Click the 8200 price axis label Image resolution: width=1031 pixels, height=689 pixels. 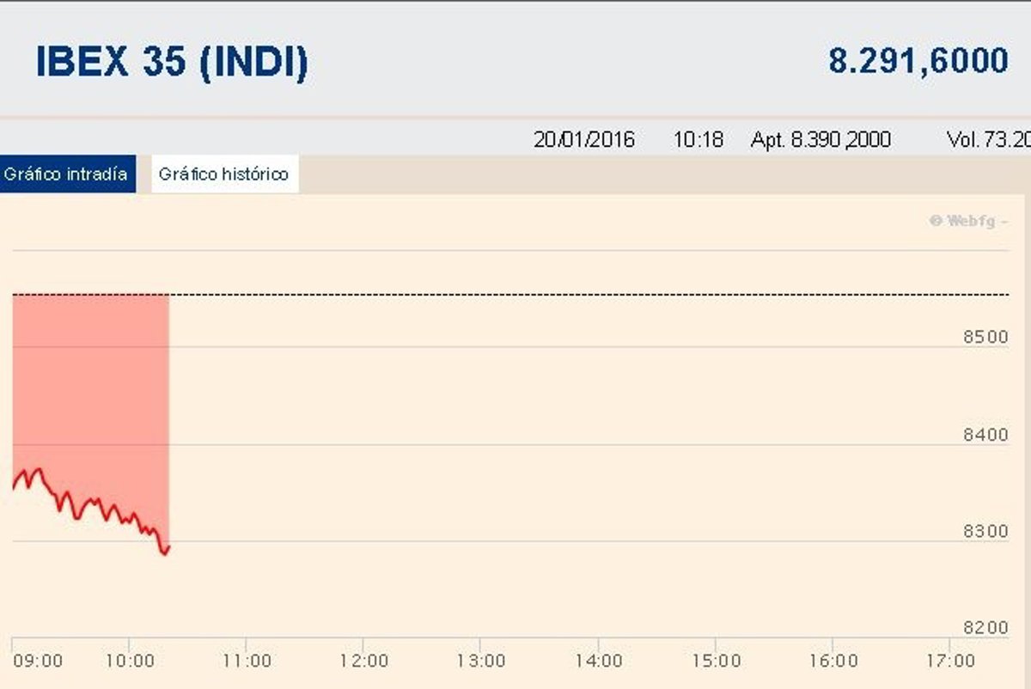click(985, 628)
